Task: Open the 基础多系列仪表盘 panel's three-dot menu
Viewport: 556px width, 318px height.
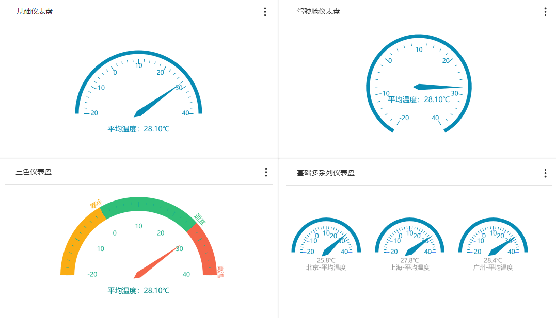Action: pyautogui.click(x=545, y=173)
